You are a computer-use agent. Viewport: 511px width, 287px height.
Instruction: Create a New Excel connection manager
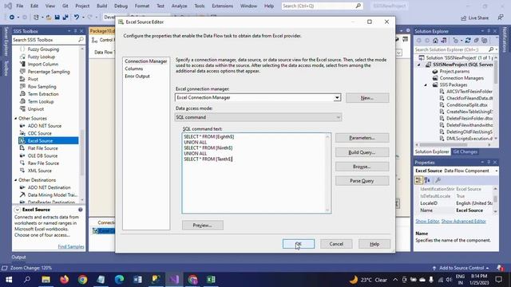click(x=367, y=97)
